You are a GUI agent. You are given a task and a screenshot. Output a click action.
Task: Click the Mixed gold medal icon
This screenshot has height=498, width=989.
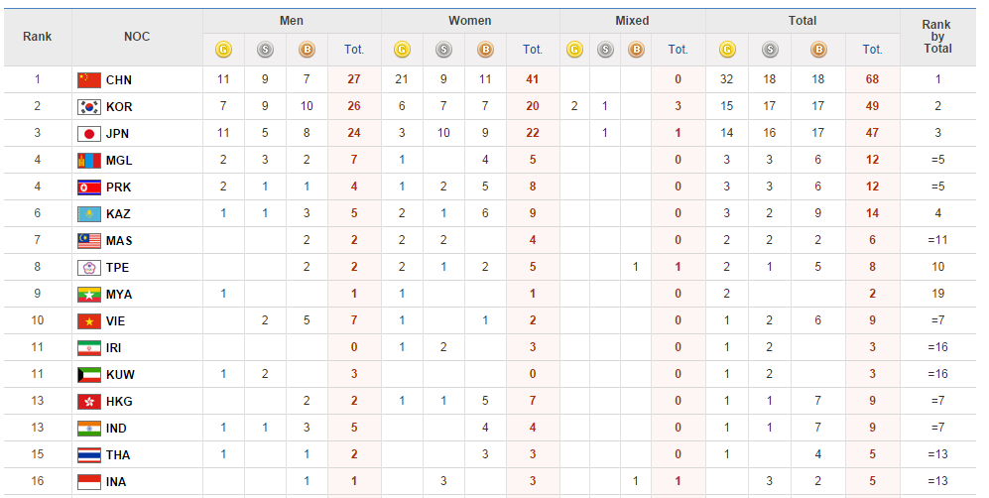click(574, 49)
